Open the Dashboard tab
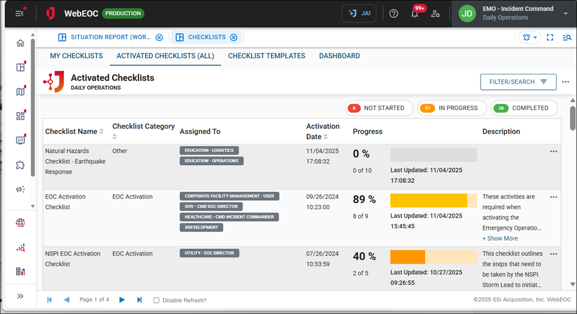This screenshot has width=577, height=314. (x=339, y=56)
